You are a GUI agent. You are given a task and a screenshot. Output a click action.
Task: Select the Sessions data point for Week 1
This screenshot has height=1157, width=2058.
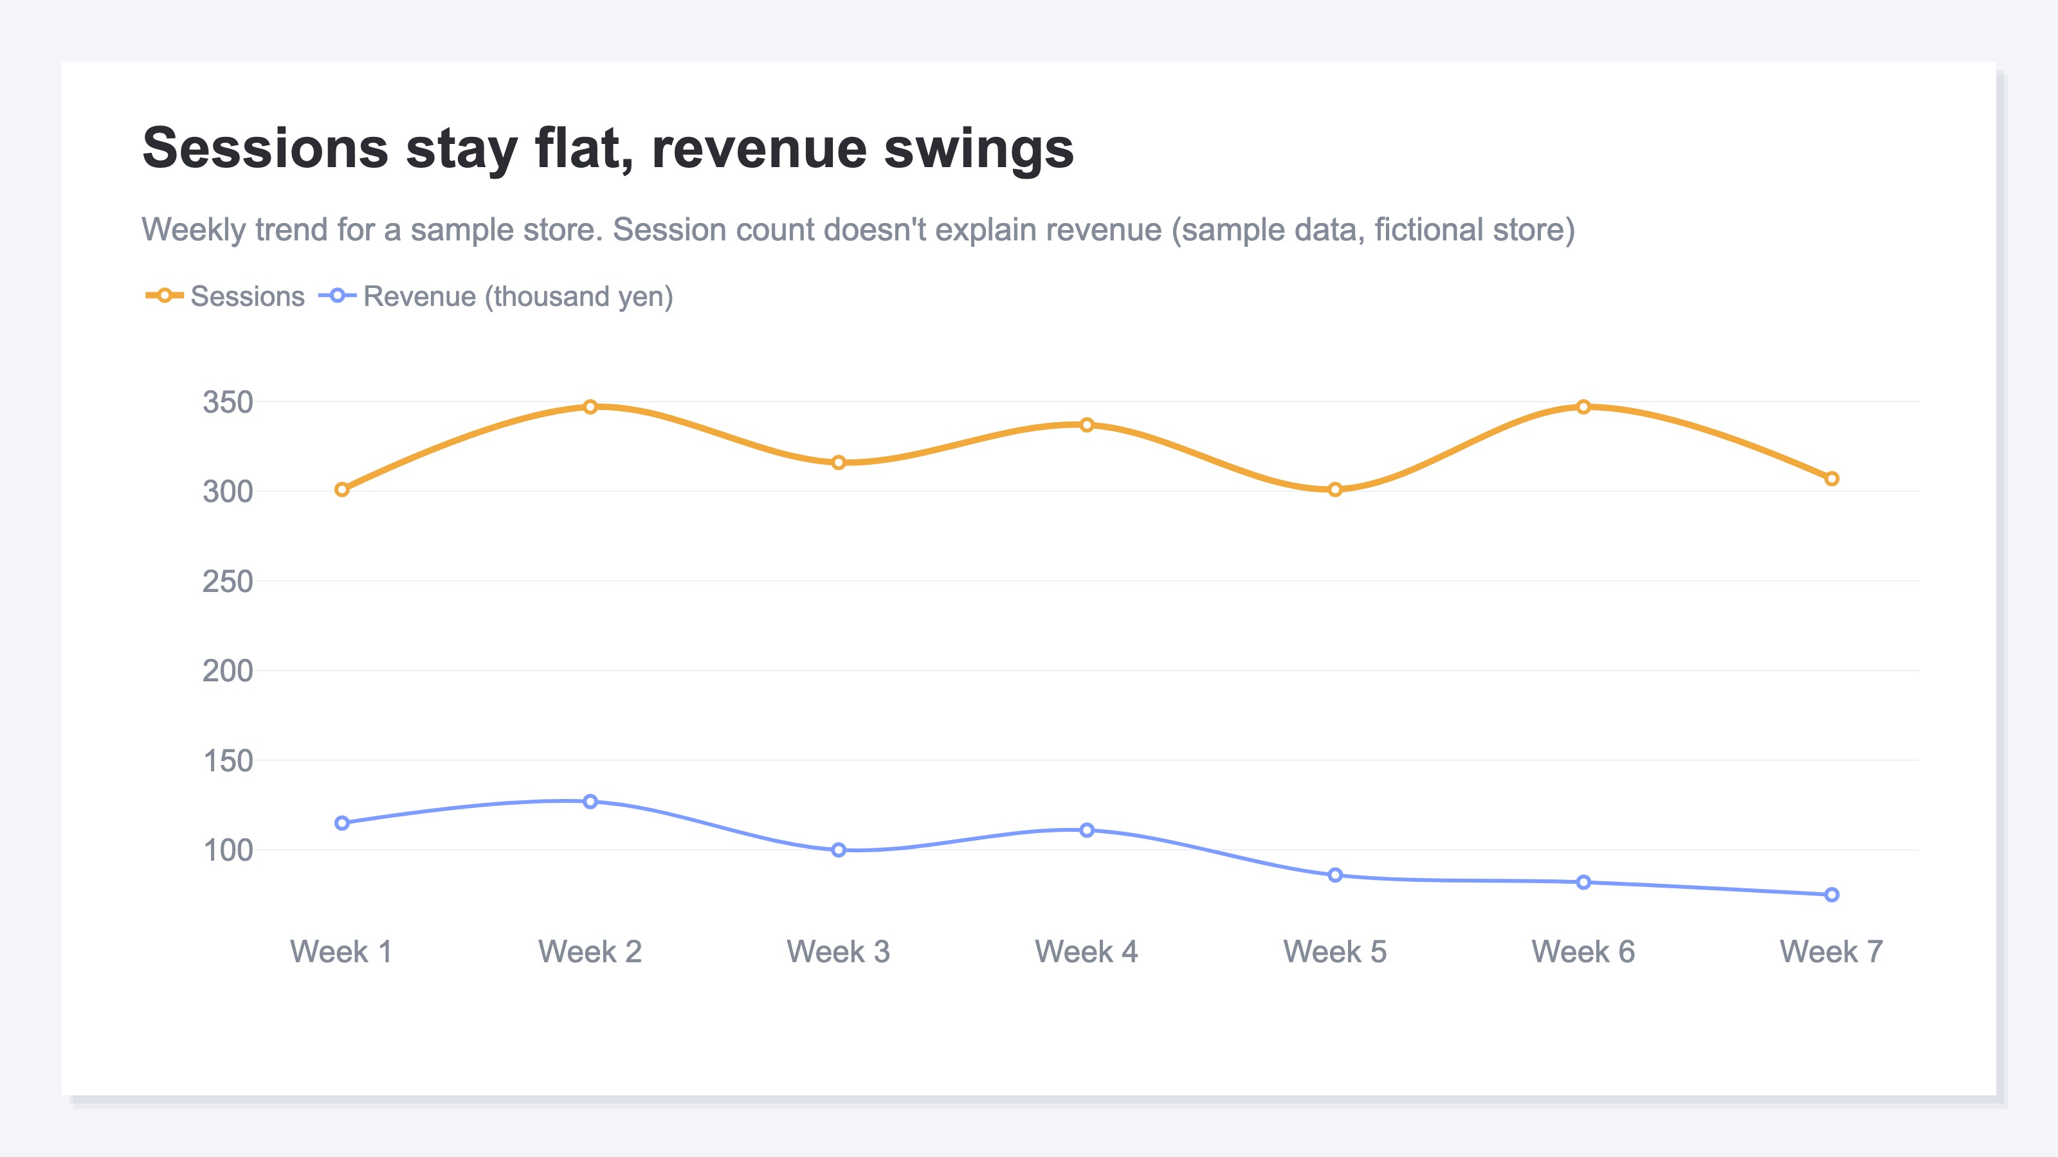click(342, 489)
